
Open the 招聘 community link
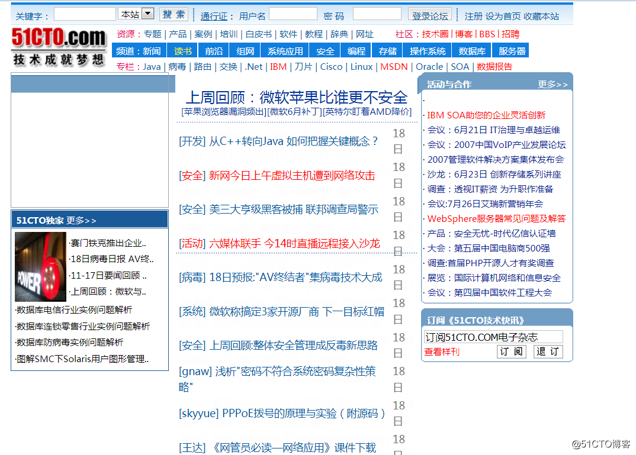(510, 34)
